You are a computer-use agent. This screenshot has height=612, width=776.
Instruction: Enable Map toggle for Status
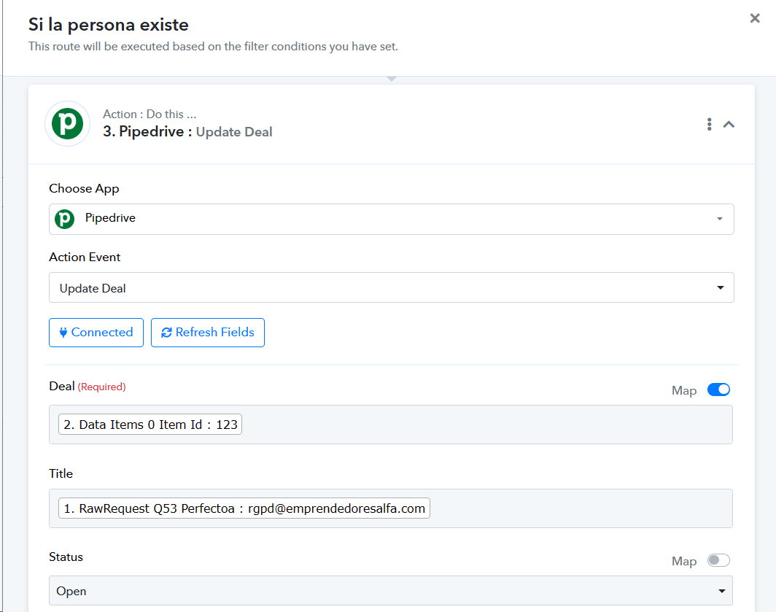click(x=718, y=560)
